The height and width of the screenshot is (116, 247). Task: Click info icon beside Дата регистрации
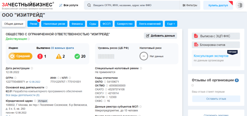32,68
